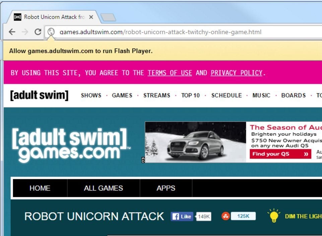Screen dimensions: 322x236
Task: Open the Shows menu item
Action: click(91, 96)
